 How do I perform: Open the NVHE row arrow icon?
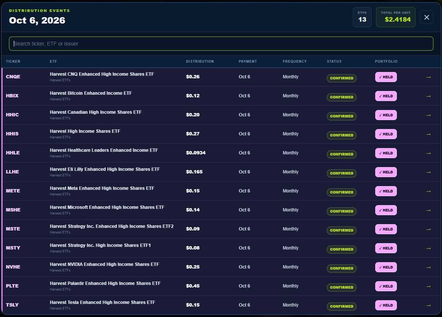pos(429,267)
